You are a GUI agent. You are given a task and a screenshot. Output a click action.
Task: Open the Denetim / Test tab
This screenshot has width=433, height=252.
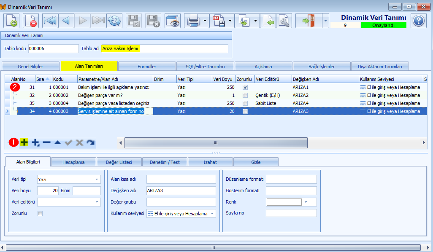pos(165,162)
